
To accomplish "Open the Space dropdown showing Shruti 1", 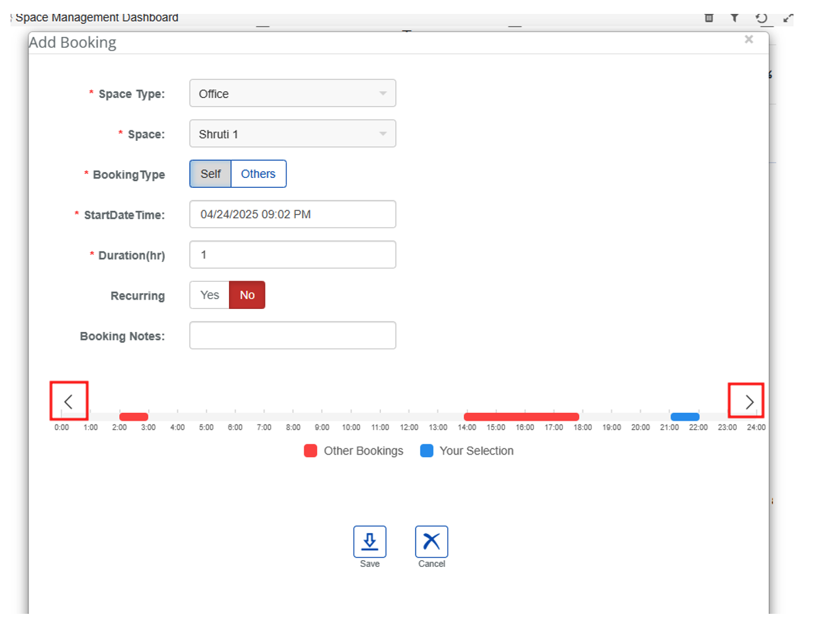I will coord(293,134).
